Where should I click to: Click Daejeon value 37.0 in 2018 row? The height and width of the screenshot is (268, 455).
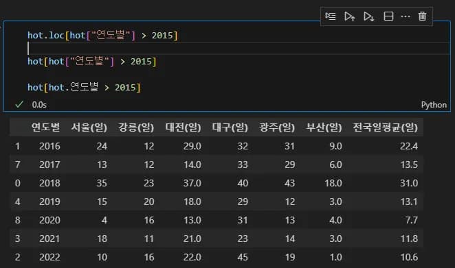192,183
